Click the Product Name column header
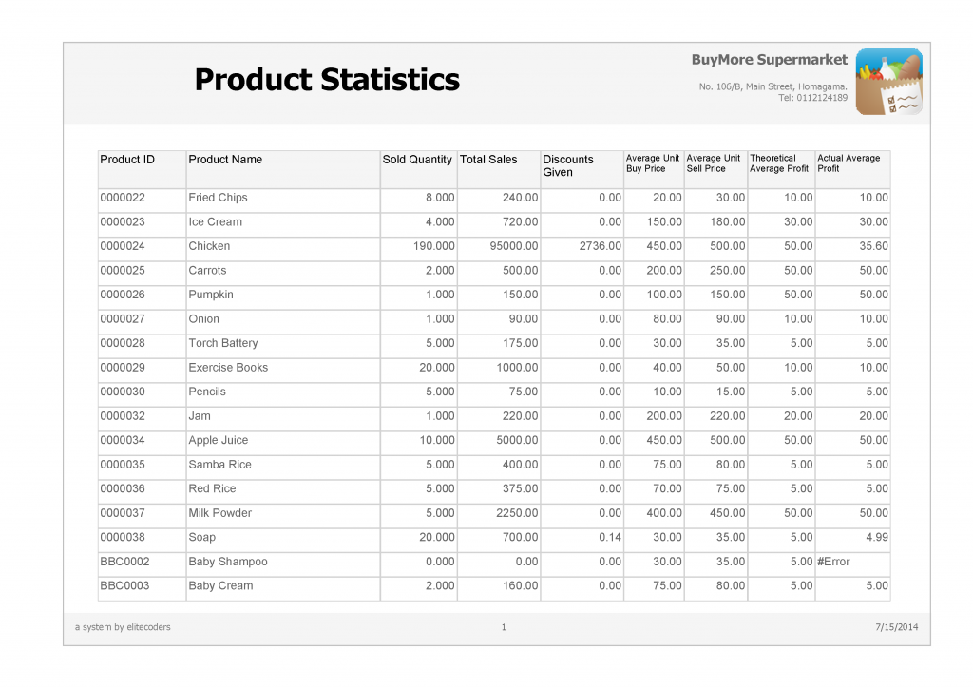Image resolution: width=973 pixels, height=688 pixels. [225, 160]
